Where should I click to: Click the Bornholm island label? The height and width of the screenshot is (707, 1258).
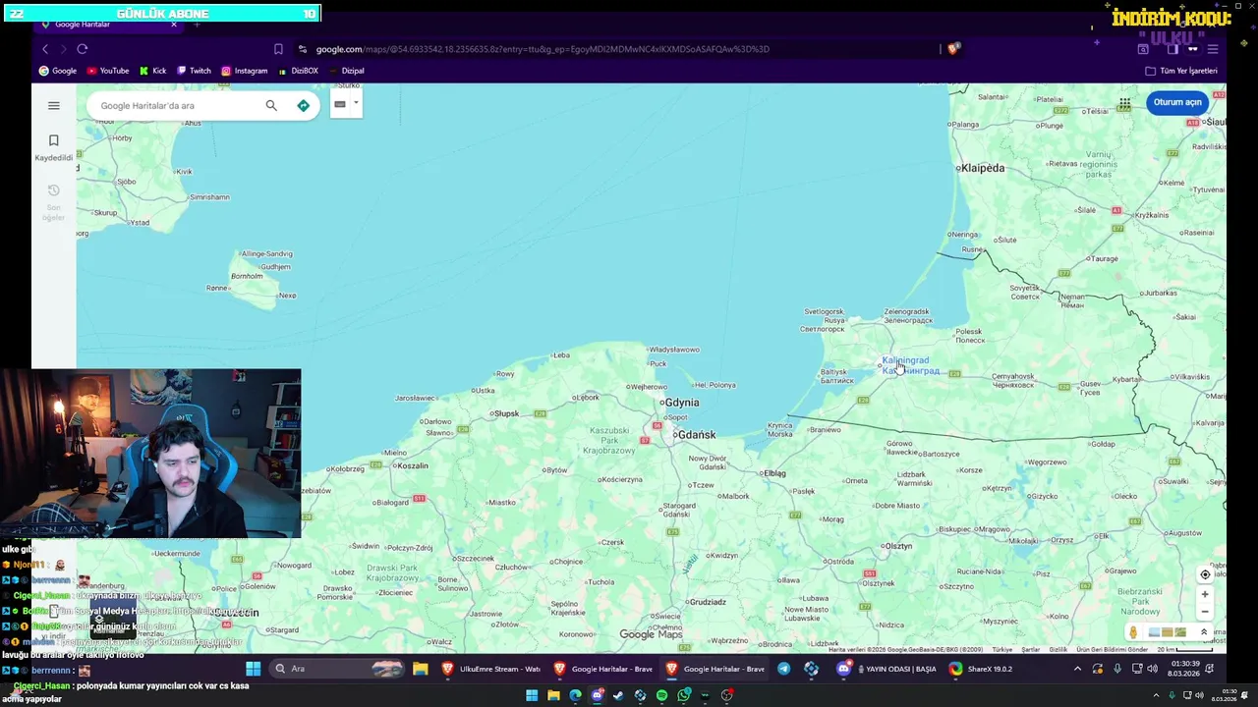click(247, 276)
